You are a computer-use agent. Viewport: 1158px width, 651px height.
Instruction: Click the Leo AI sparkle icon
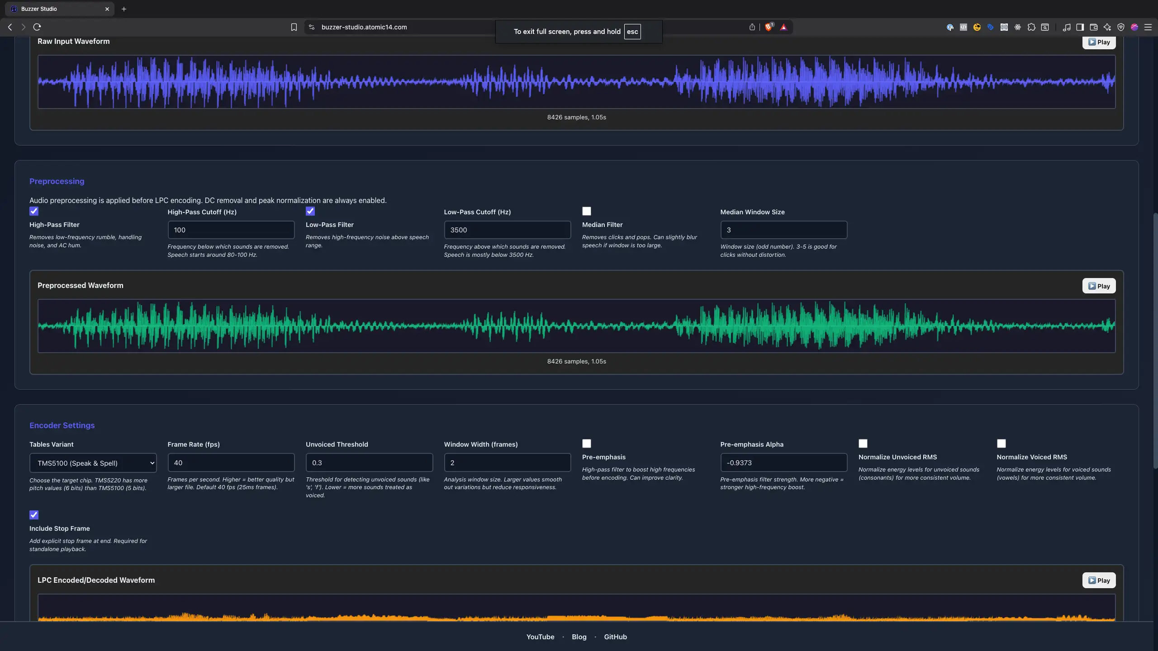pyautogui.click(x=1107, y=27)
